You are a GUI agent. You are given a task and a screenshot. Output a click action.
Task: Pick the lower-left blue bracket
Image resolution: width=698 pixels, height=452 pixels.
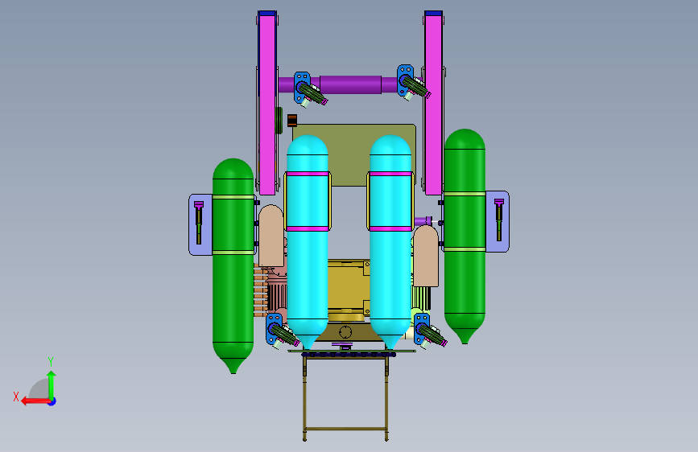(x=274, y=328)
